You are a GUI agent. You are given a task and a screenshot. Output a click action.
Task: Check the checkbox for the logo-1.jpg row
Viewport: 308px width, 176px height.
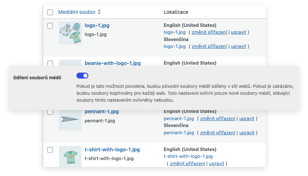pyautogui.click(x=50, y=26)
